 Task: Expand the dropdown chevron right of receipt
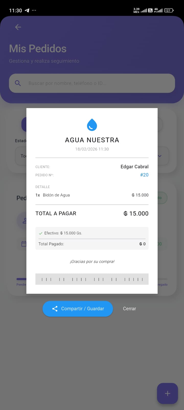click(x=160, y=156)
